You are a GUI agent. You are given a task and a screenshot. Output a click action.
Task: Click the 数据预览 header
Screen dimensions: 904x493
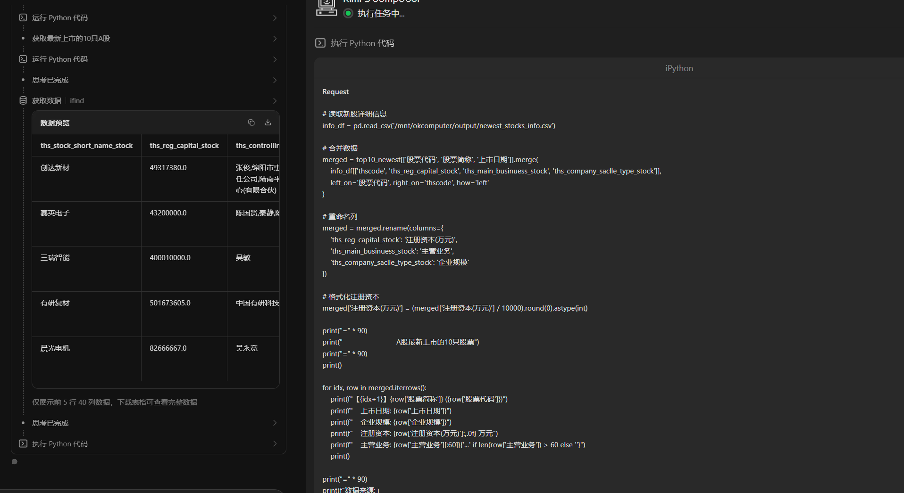[x=55, y=123]
